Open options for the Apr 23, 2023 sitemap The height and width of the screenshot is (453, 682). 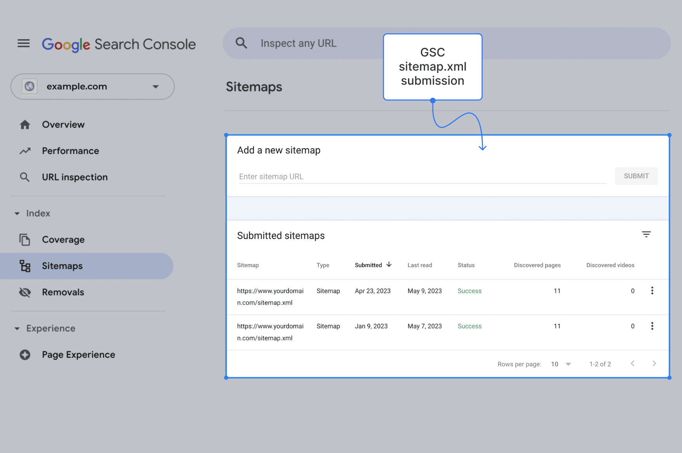pos(652,291)
